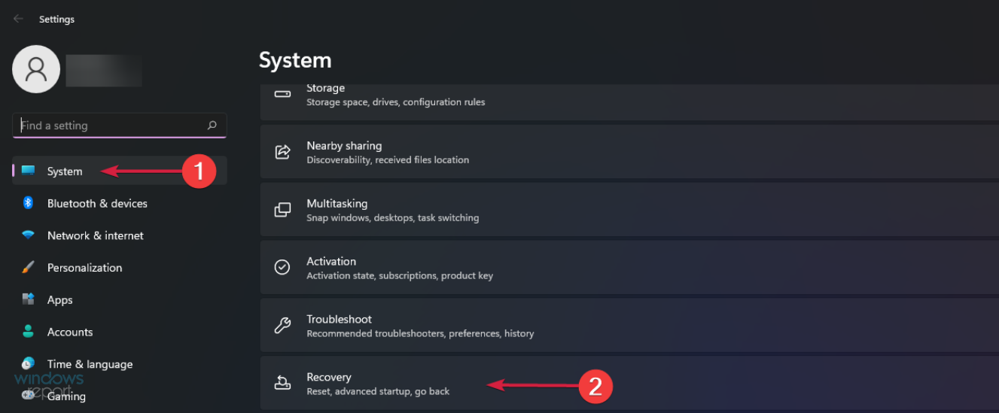Image resolution: width=999 pixels, height=413 pixels.
Task: Open Network & internet settings
Action: [95, 235]
